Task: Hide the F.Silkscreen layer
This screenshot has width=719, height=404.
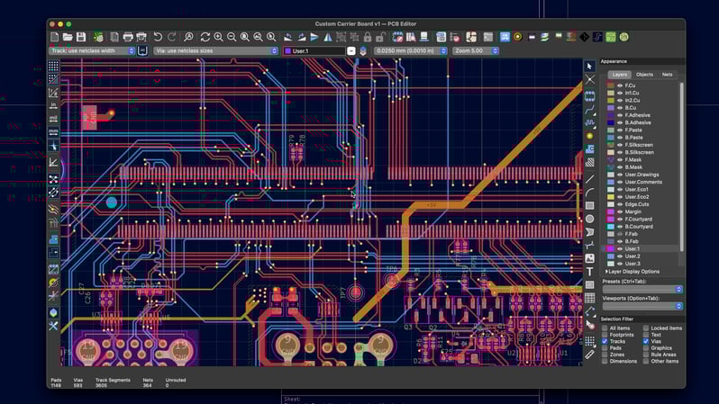Action: click(620, 145)
